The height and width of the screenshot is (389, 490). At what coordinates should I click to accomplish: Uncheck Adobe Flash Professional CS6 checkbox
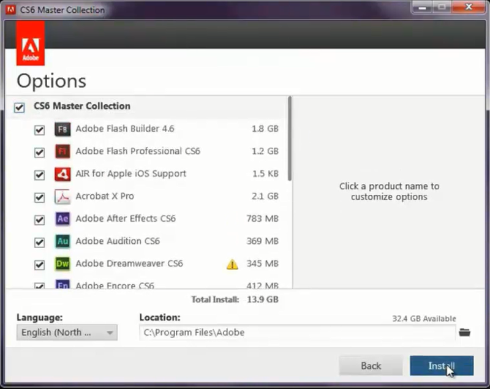click(x=39, y=152)
